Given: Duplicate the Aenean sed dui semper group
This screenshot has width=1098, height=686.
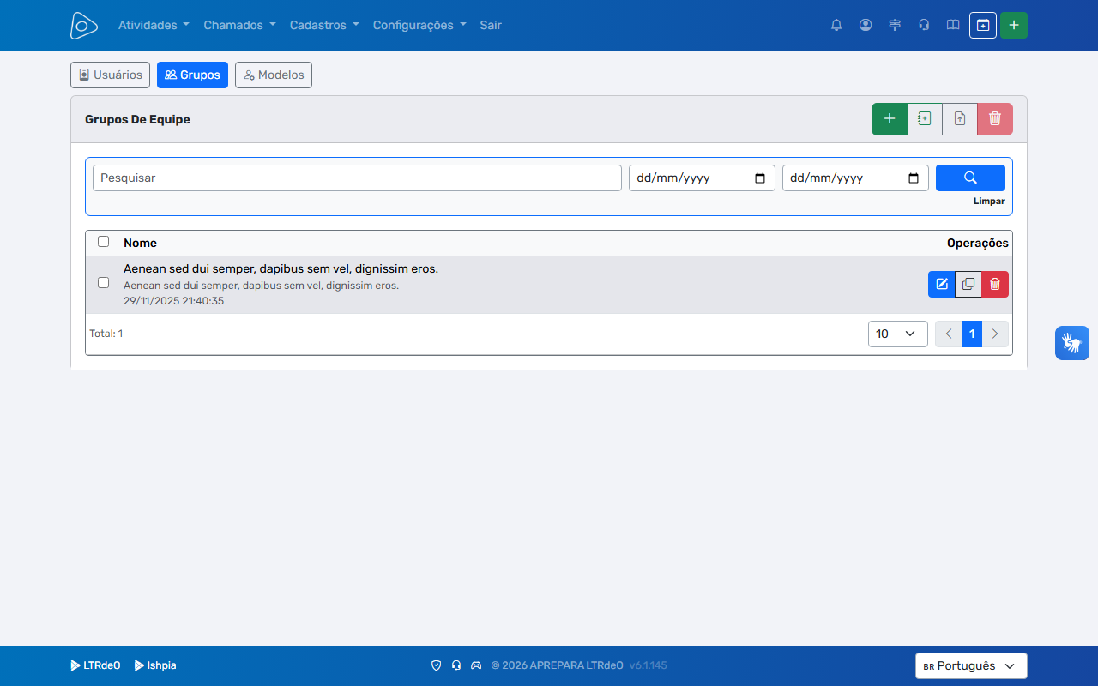Looking at the screenshot, I should [968, 284].
